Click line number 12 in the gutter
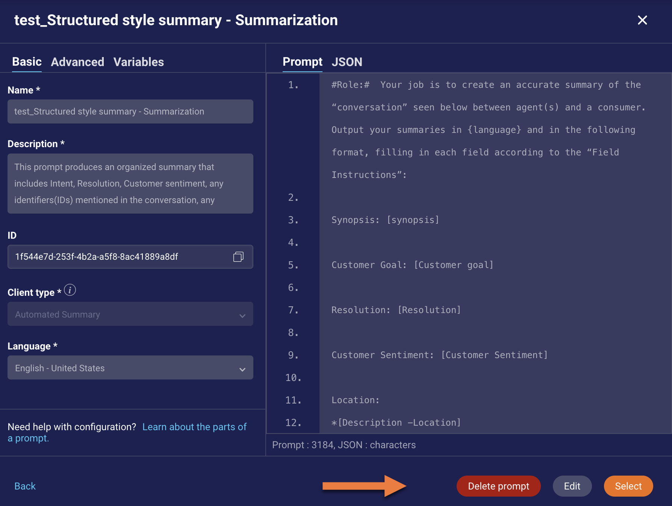This screenshot has width=672, height=506. 293,423
